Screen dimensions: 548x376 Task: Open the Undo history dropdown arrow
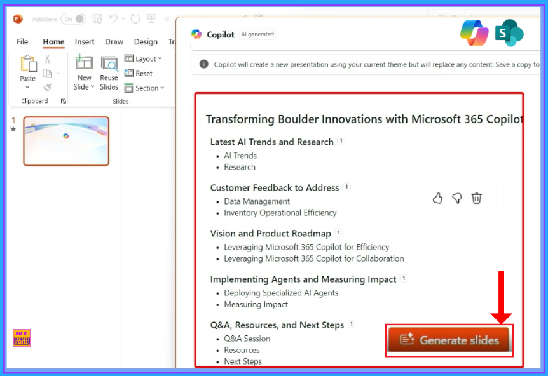123,18
